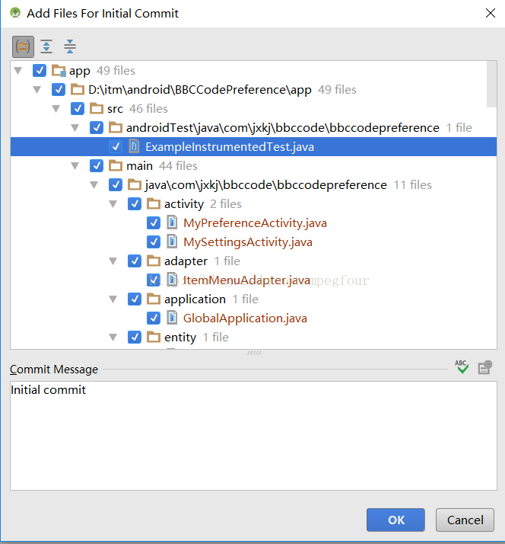Viewport: 505px width, 544px height.
Task: Select the 'adapter 1 file' row
Action: pos(253,261)
